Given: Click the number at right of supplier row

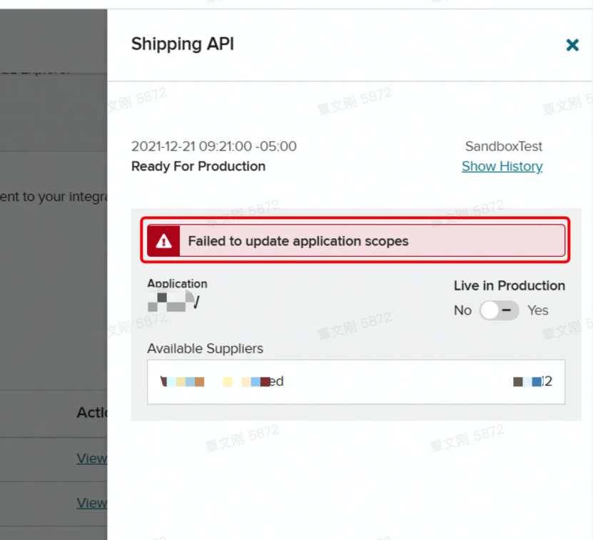Looking at the screenshot, I should click(532, 381).
